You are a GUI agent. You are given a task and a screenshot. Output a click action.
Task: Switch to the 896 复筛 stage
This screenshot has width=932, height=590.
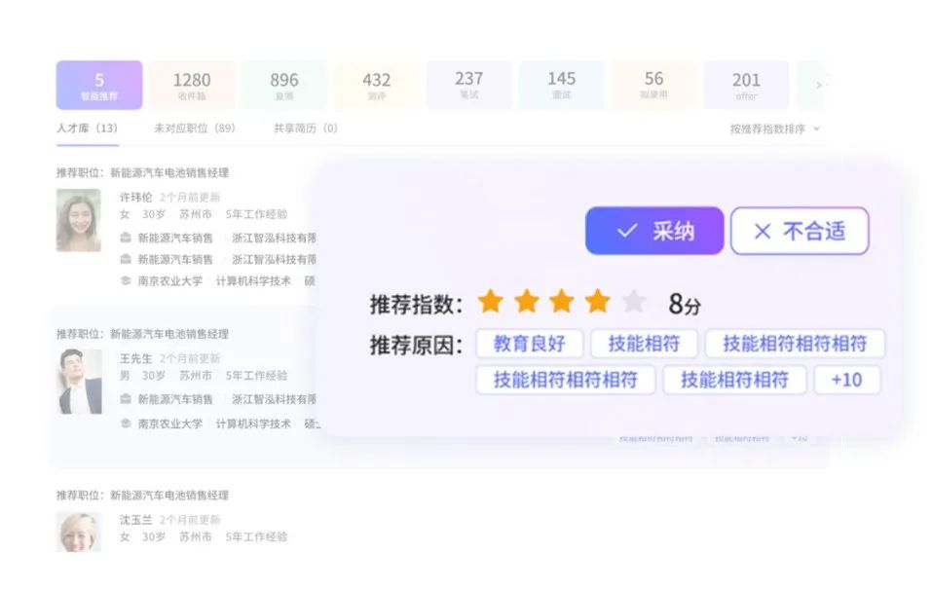(x=284, y=85)
